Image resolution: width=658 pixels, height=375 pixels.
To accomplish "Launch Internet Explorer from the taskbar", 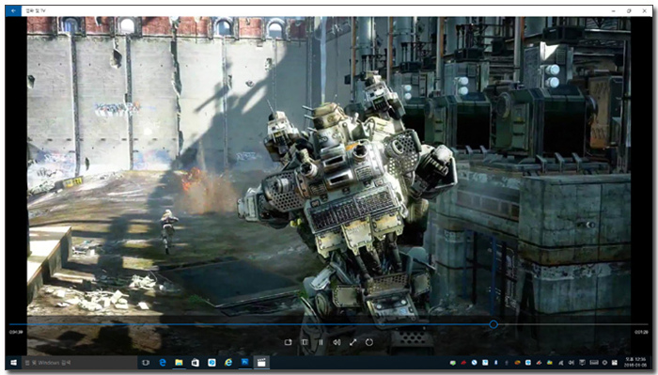I will pyautogui.click(x=228, y=363).
